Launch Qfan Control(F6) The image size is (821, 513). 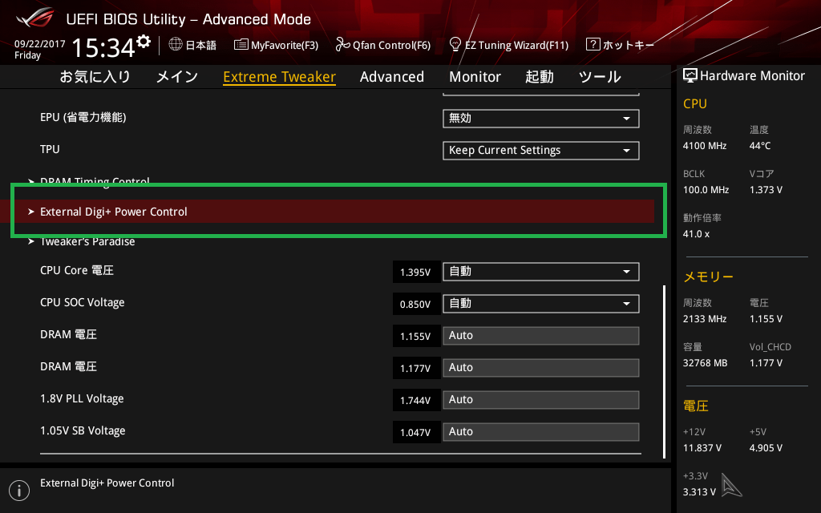(x=382, y=45)
